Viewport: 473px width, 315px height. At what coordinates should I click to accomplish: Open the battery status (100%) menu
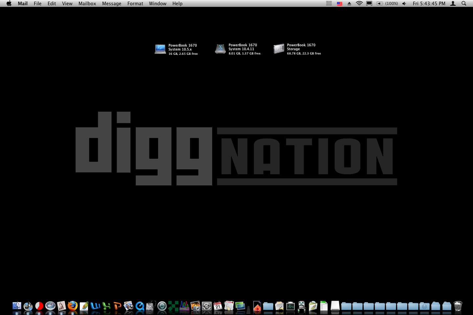coord(387,3)
